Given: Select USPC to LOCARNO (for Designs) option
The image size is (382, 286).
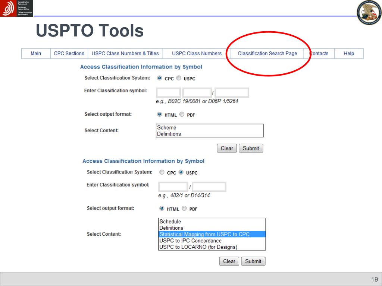Looking at the screenshot, I should [212, 247].
